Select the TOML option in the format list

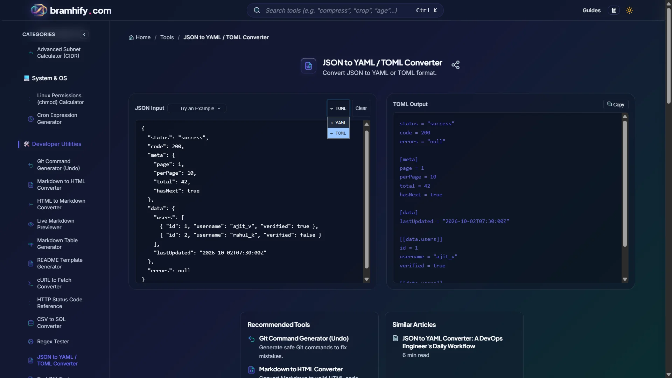pyautogui.click(x=338, y=133)
